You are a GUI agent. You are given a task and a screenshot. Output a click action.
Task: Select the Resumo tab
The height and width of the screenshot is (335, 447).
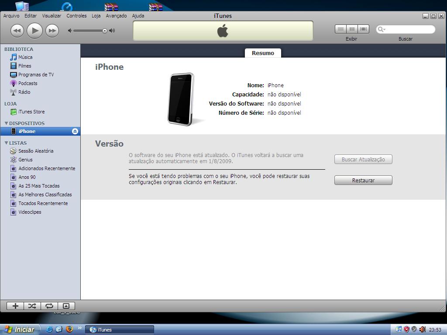tap(263, 53)
